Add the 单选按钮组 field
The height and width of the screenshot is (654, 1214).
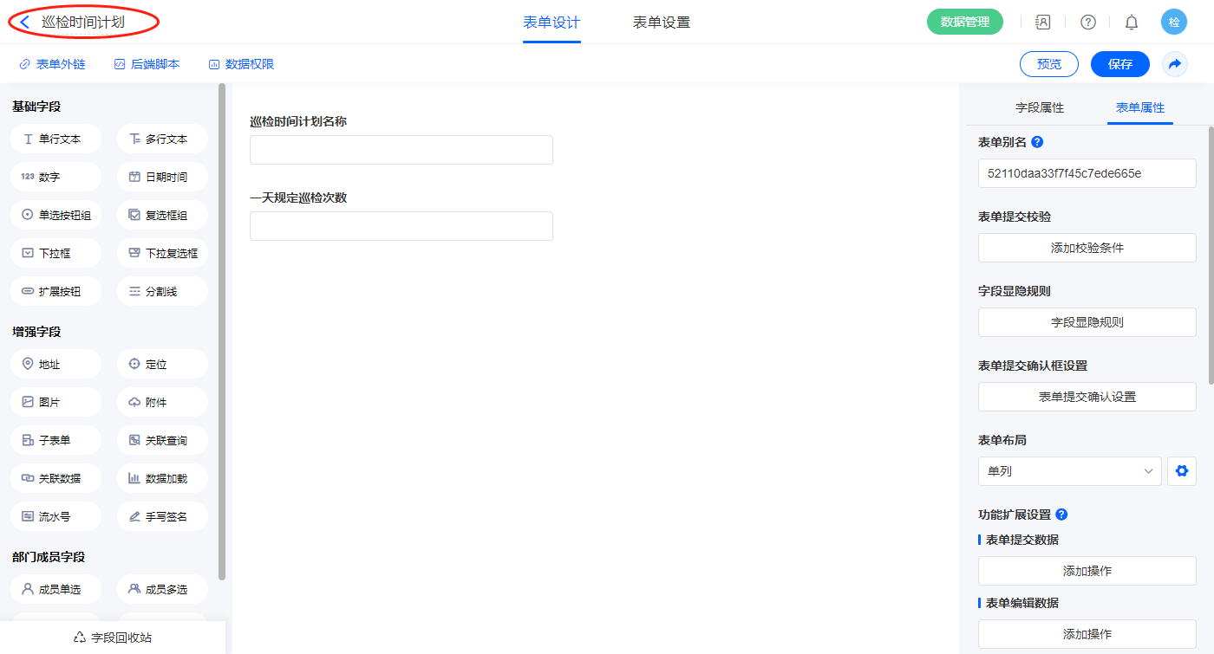coord(56,215)
